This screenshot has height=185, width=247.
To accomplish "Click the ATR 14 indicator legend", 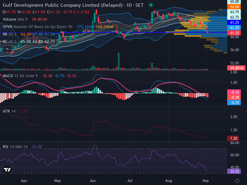I will (x=9, y=111).
